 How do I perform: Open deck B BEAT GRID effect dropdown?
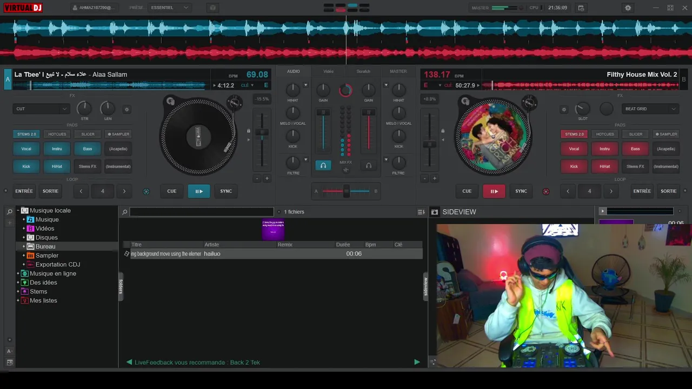coord(650,109)
